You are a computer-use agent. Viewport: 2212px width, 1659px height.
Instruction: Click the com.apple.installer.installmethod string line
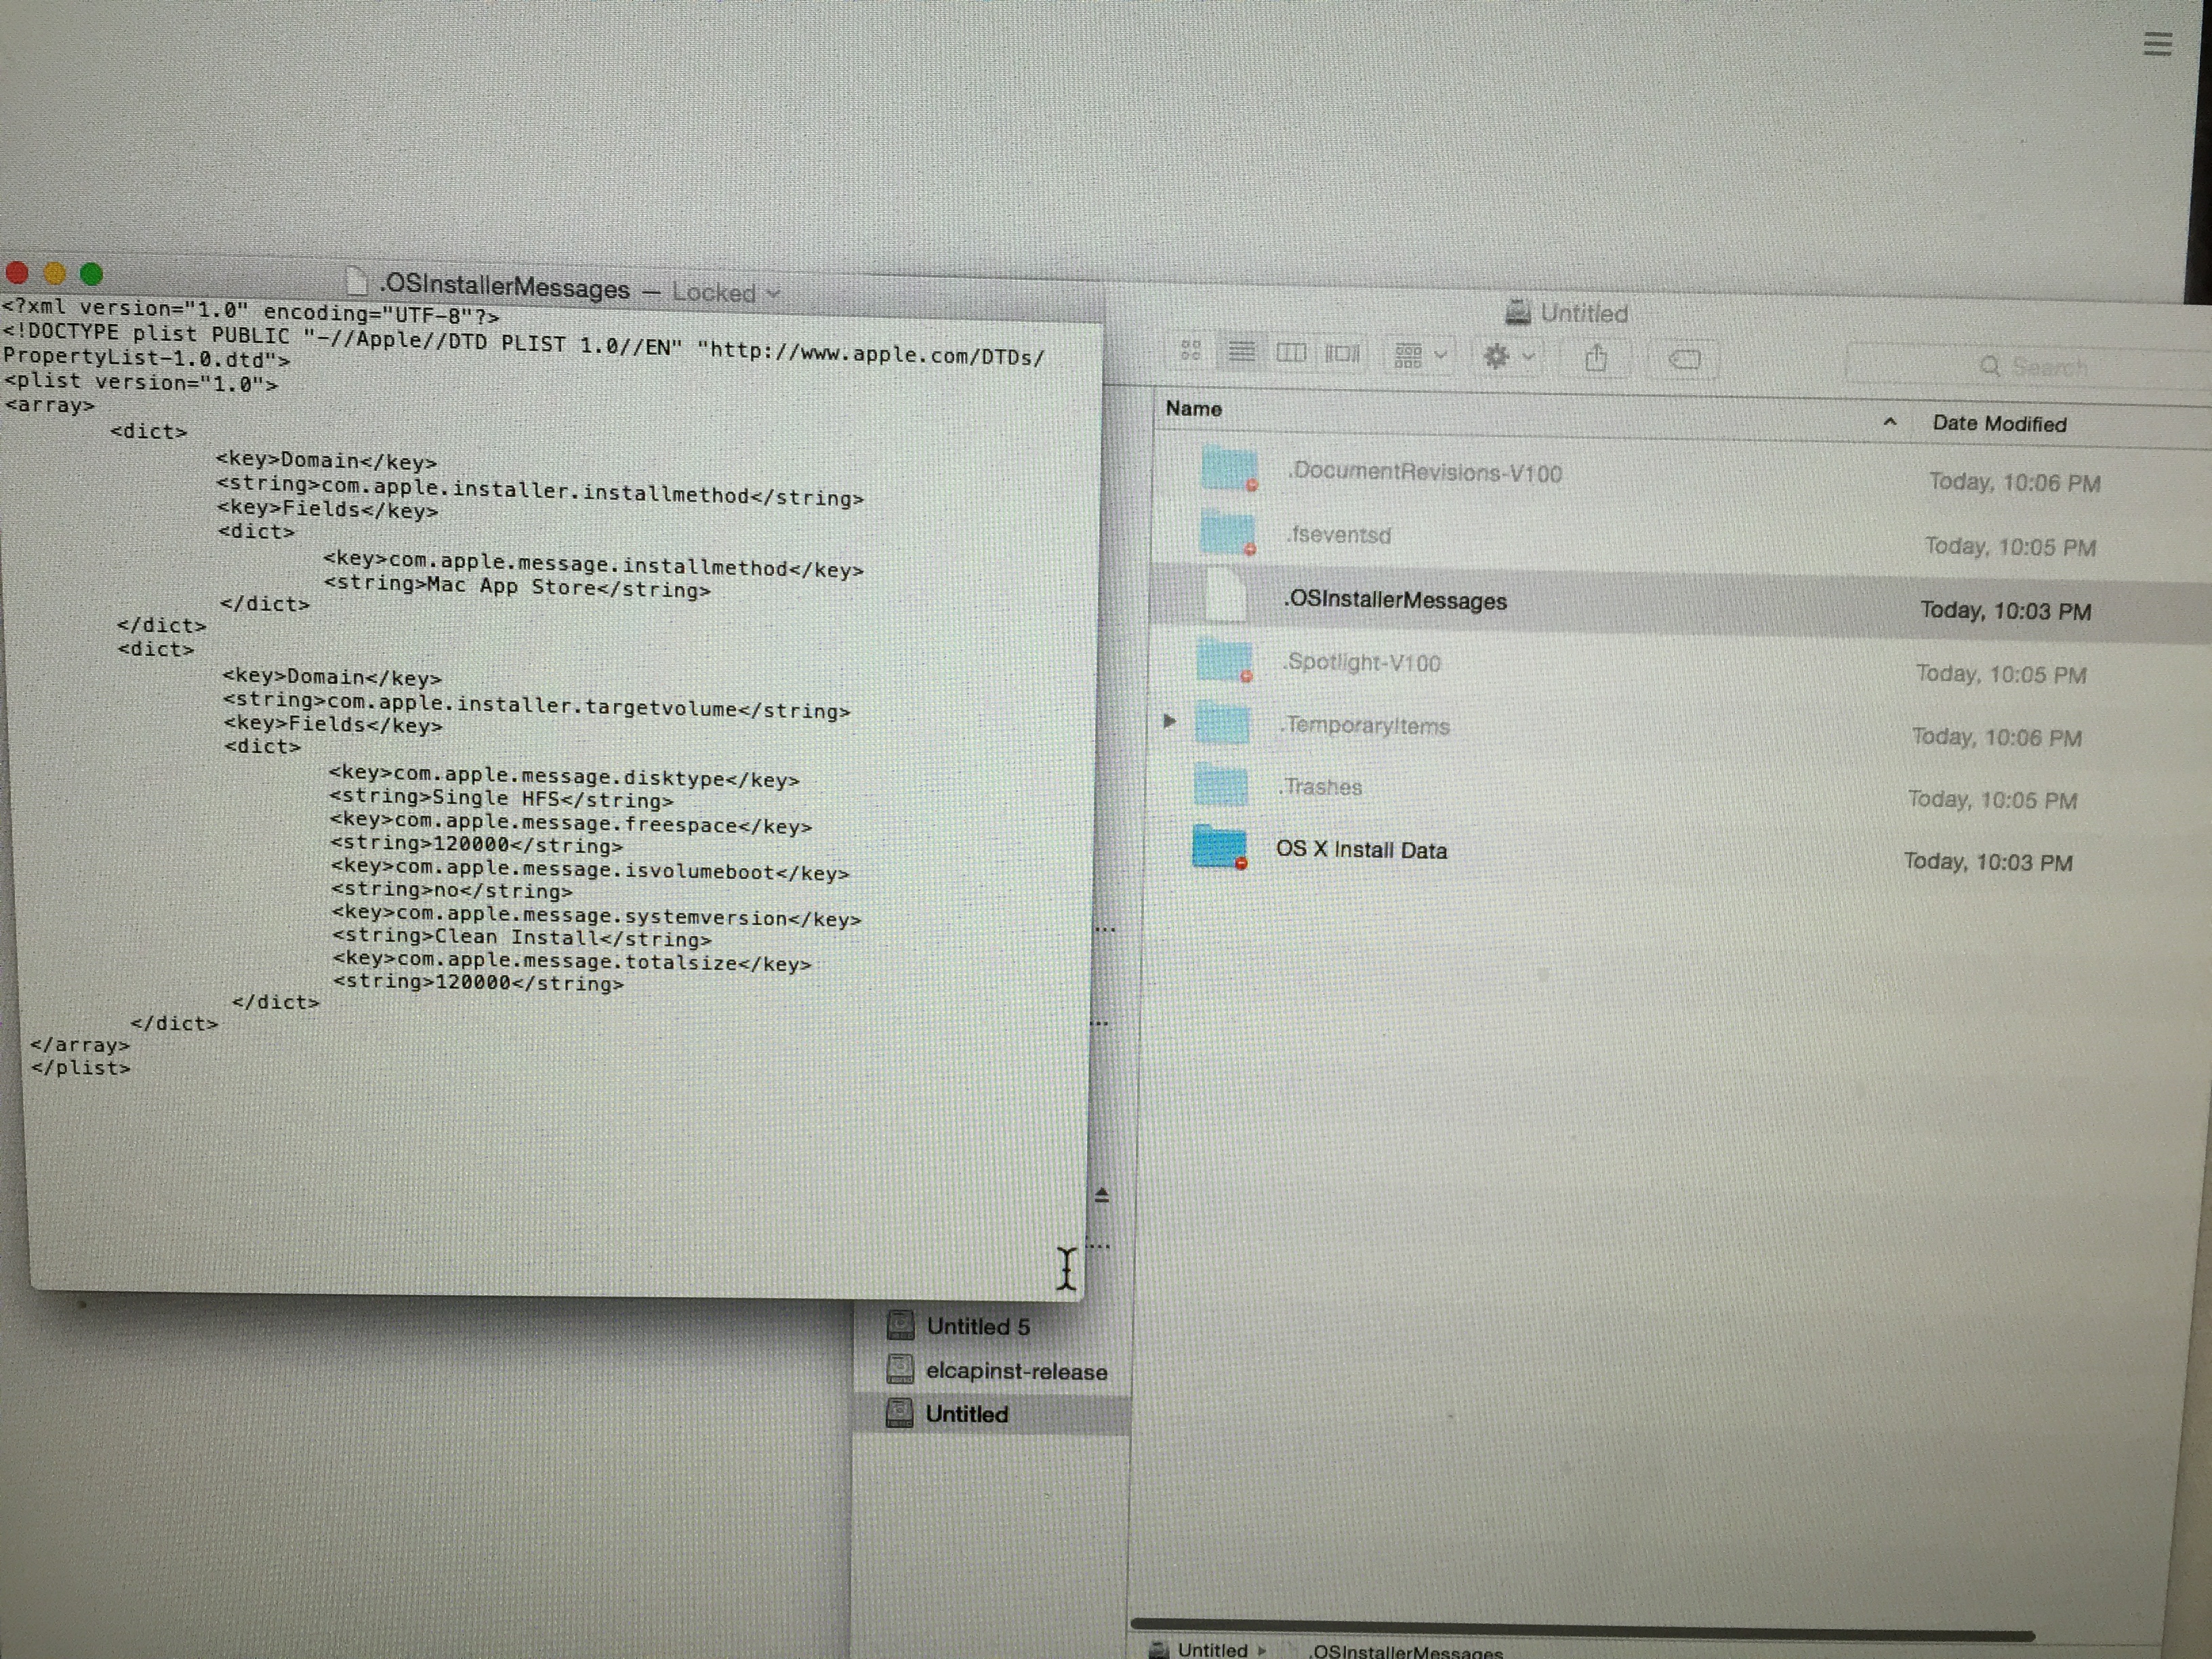540,491
